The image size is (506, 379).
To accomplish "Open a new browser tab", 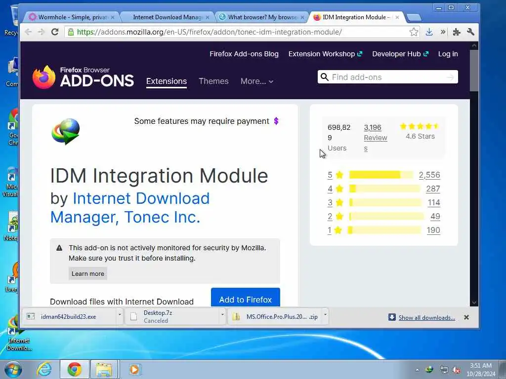I will [x=414, y=17].
